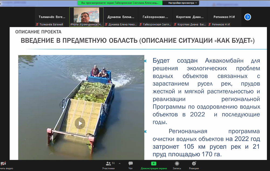Play the aqua harvester video on the slide

[80, 123]
